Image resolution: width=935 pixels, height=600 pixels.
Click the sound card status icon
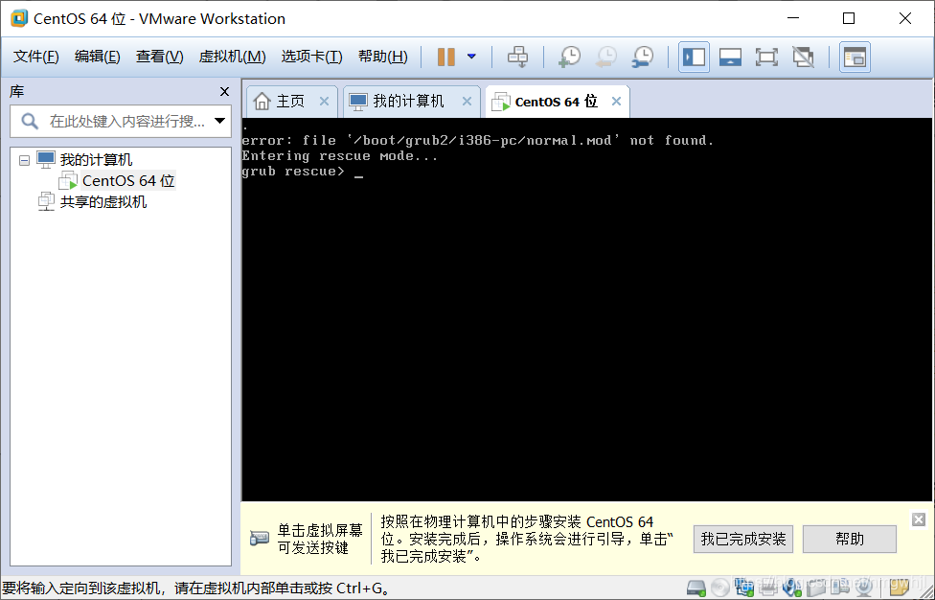pos(792,588)
